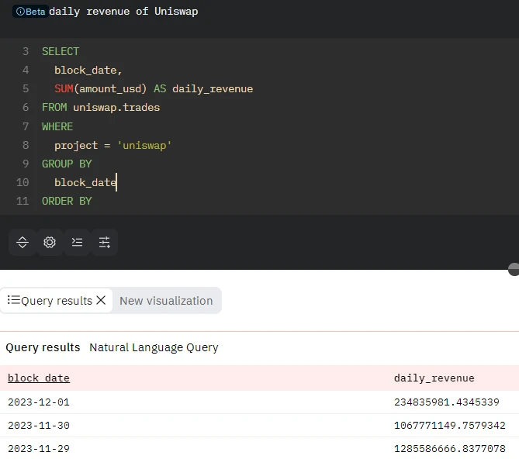
Task: Click the expand/collapse editor icon
Action: [x=22, y=243]
